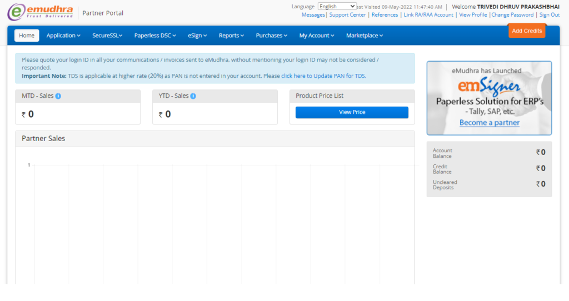Click the Add Credits button
The width and height of the screenshot is (569, 301).
click(527, 31)
